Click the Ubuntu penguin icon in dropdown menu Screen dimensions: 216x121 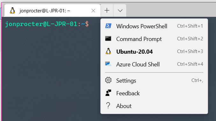(x=108, y=51)
